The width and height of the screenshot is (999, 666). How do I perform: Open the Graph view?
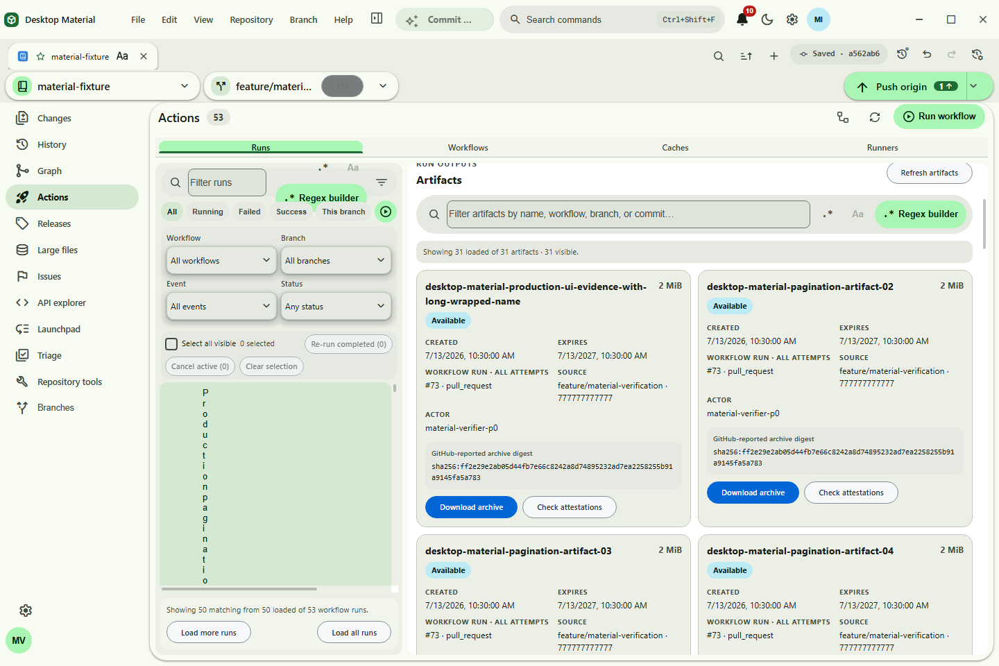72,171
